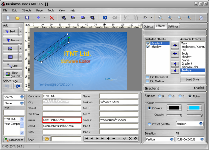Click the first magnifier zoom icon

[x=160, y=18]
